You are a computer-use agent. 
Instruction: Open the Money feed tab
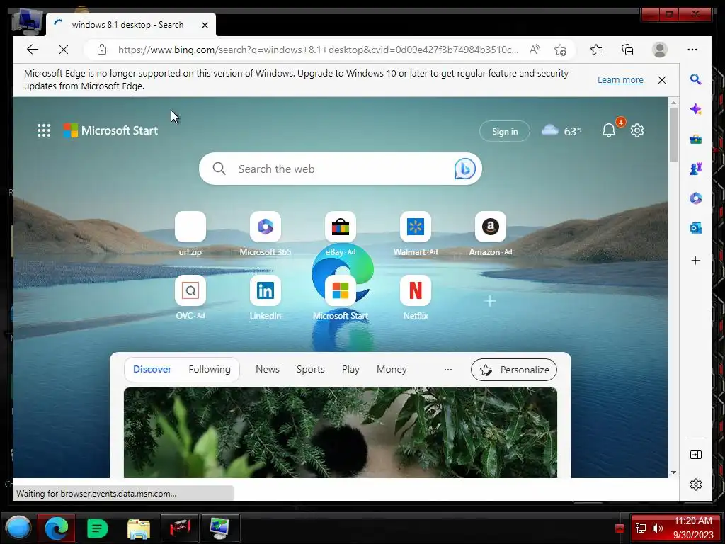(x=392, y=369)
